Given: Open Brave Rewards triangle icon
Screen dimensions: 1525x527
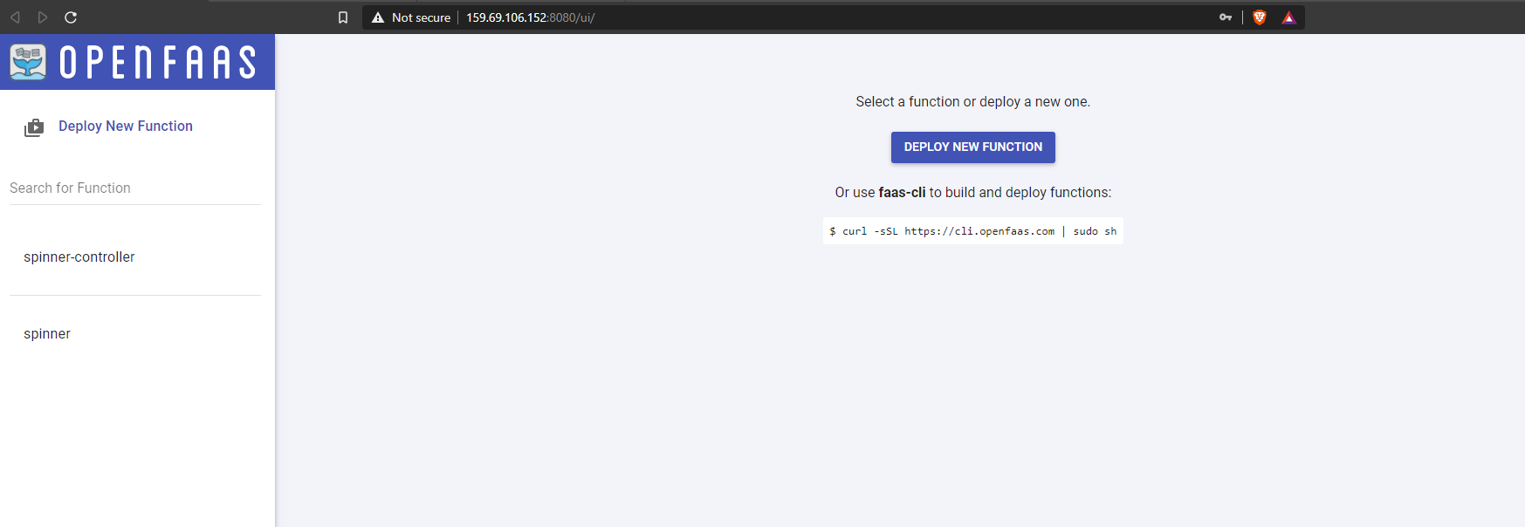Looking at the screenshot, I should click(x=1288, y=17).
